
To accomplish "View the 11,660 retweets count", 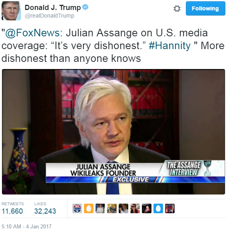I will click(x=12, y=211).
